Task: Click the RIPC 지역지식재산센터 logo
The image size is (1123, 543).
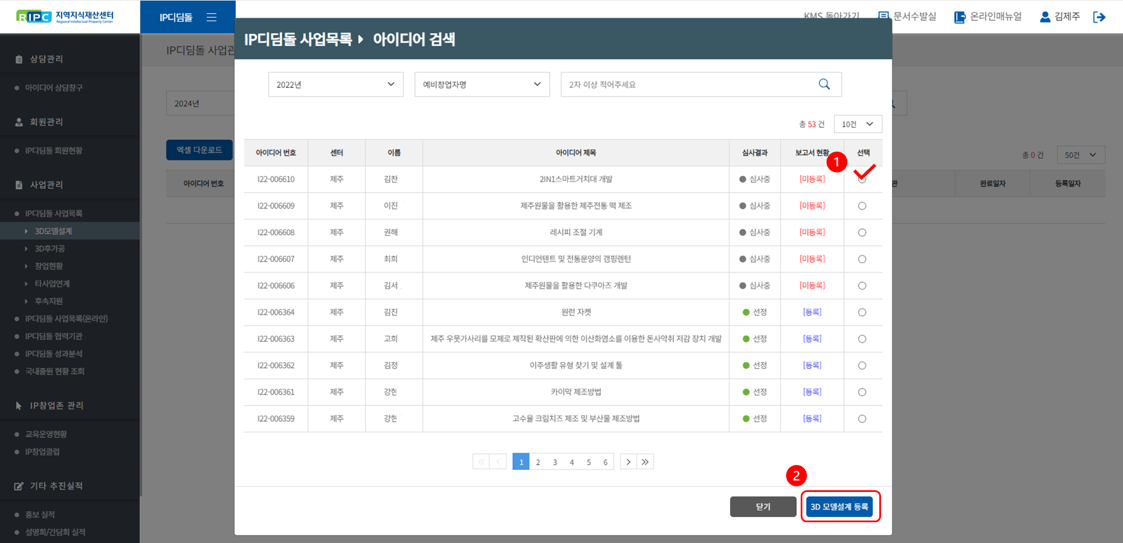Action: point(65,17)
